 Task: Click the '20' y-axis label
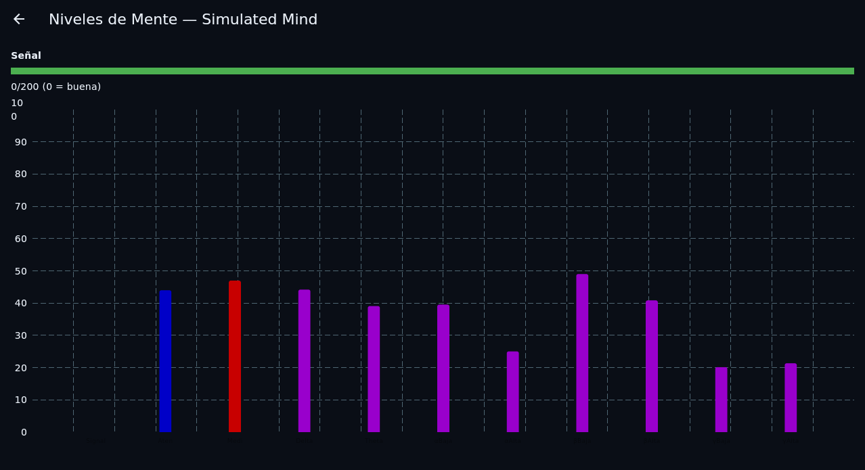tap(21, 368)
